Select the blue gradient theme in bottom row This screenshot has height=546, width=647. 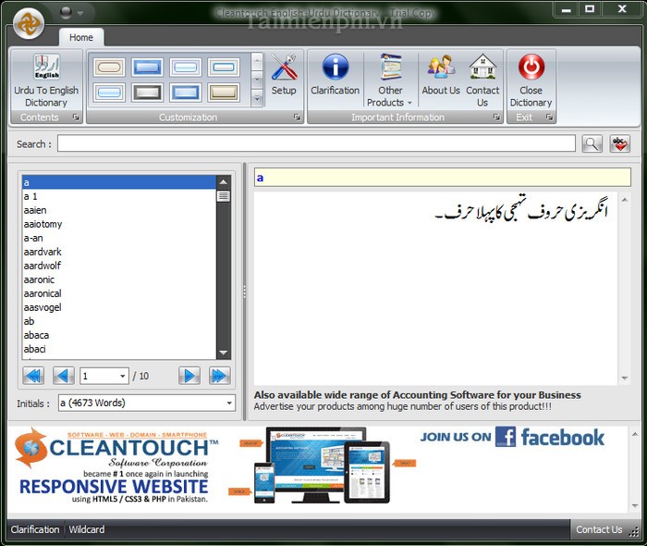click(186, 93)
